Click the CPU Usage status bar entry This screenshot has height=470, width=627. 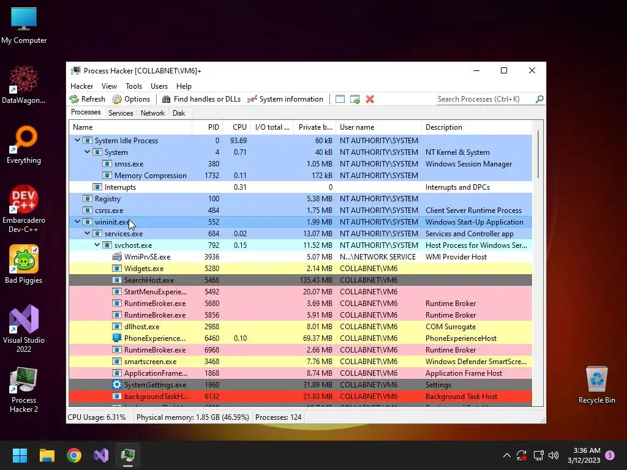point(97,417)
